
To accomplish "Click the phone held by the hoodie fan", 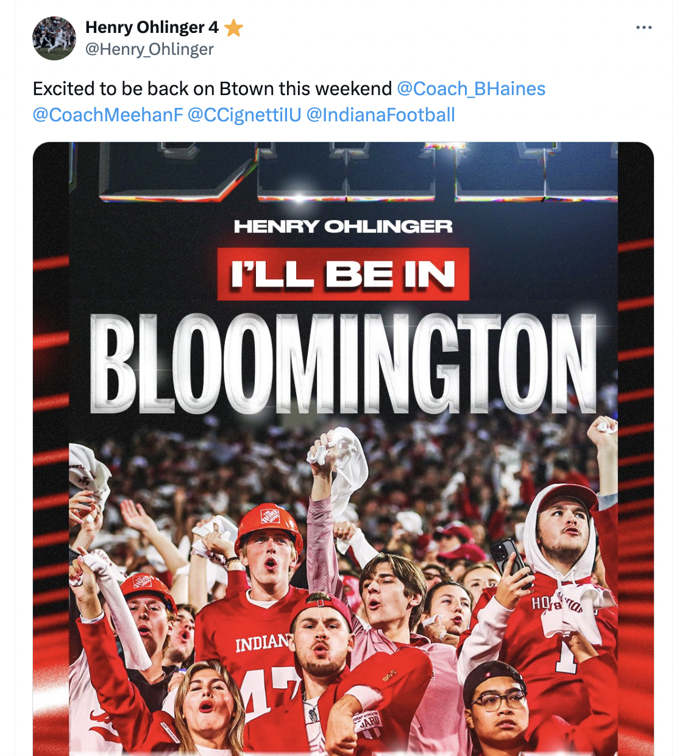I will pos(509,558).
